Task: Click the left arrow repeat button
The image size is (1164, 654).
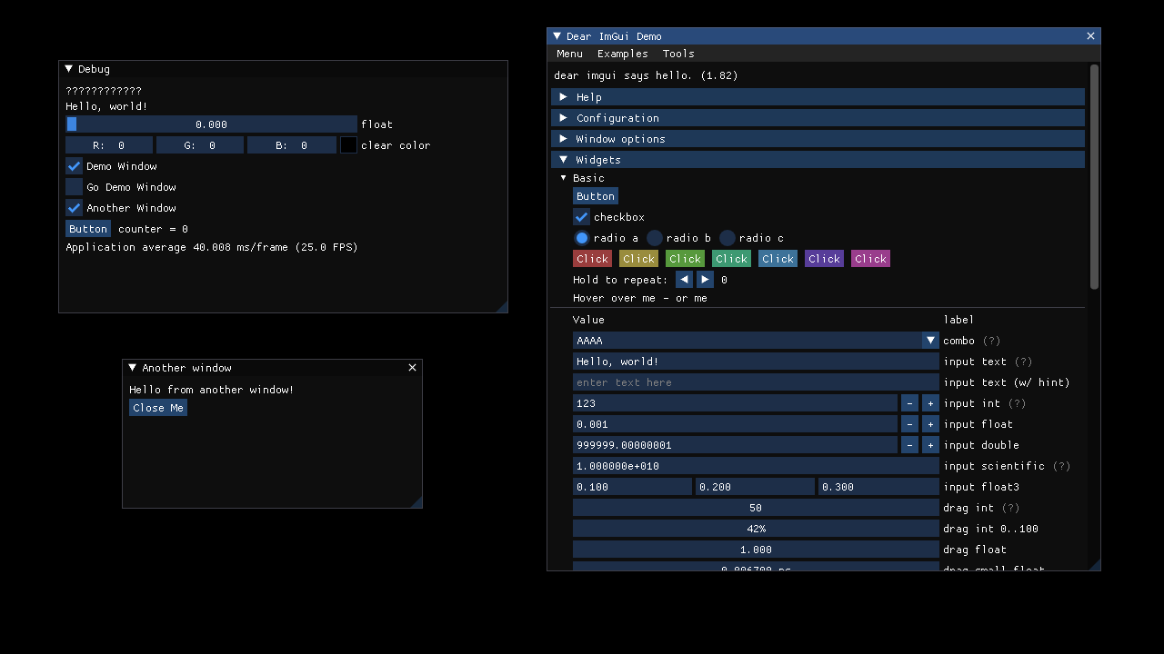Action: (x=684, y=280)
